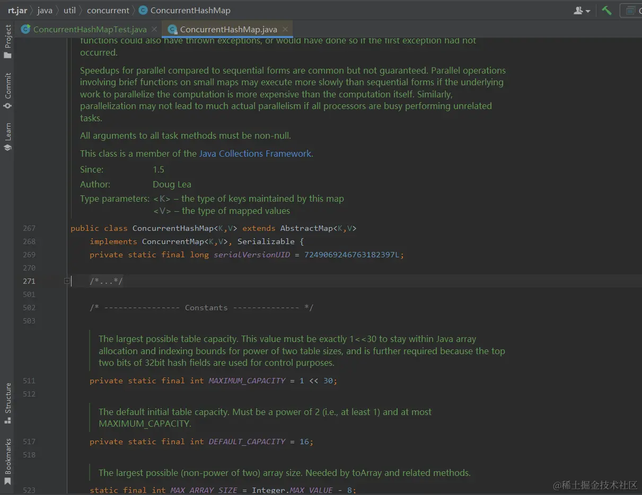This screenshot has height=495, width=642.
Task: Click line number 517 in the gutter
Action: pyautogui.click(x=29, y=442)
